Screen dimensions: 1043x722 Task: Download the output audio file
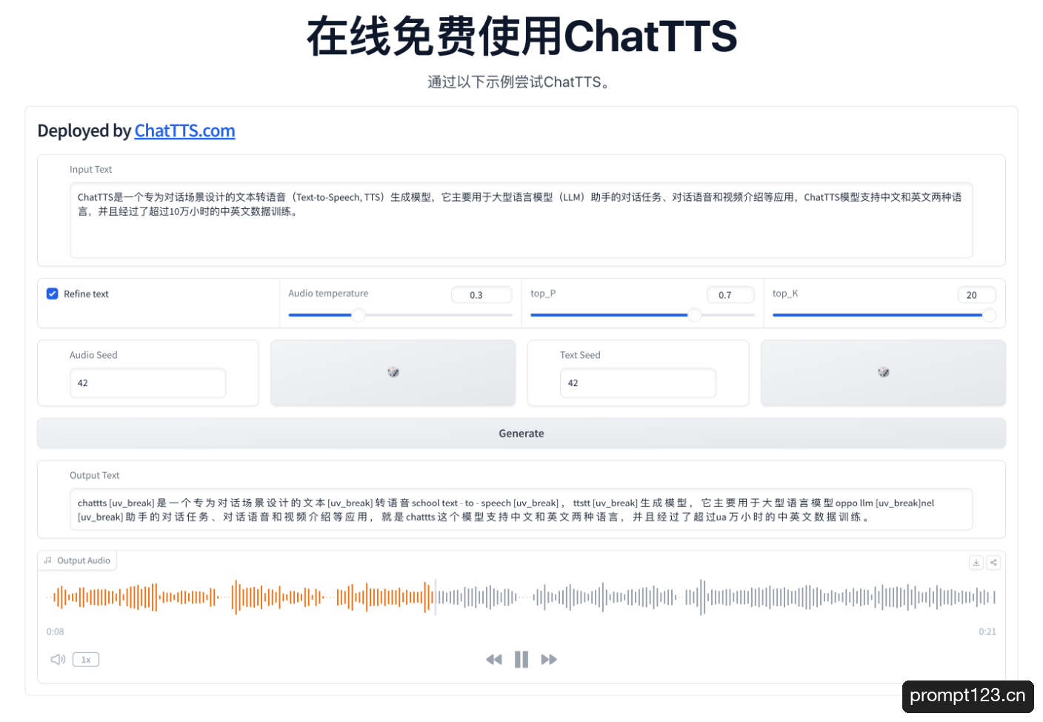pyautogui.click(x=976, y=563)
